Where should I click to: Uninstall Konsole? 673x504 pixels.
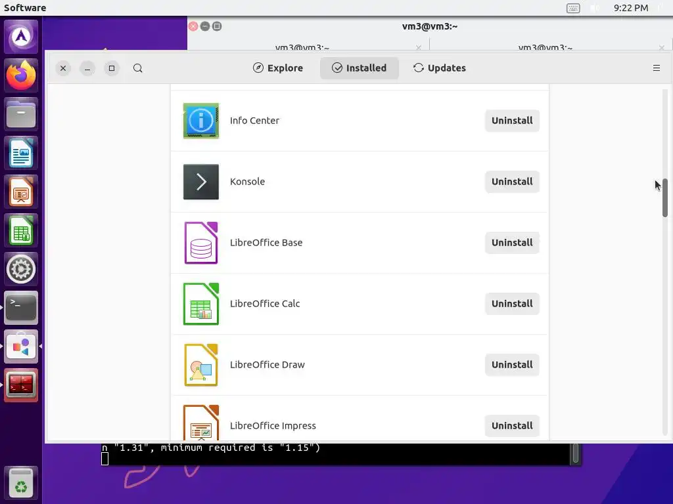click(512, 182)
